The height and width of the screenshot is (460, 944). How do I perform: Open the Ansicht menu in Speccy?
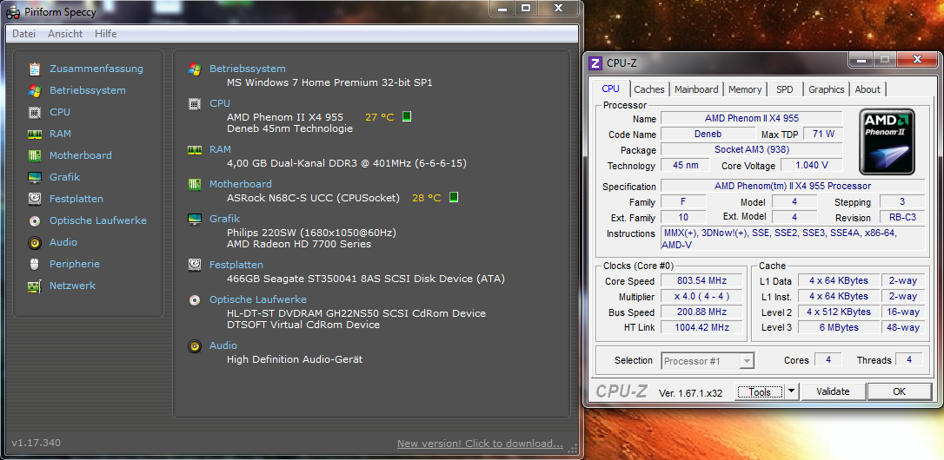pos(65,34)
